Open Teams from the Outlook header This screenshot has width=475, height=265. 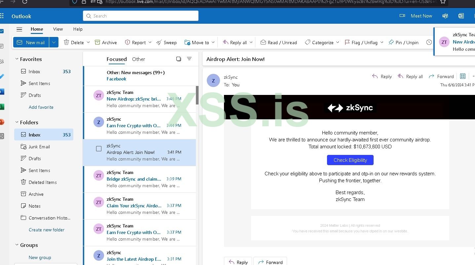[x=445, y=16]
